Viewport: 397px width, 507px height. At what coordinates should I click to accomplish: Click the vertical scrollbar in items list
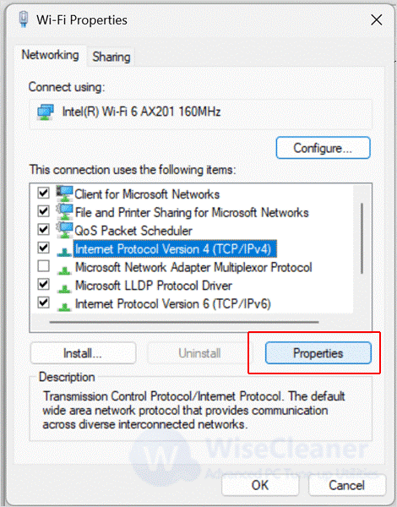coord(362,238)
